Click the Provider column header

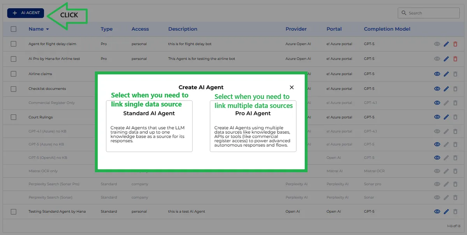(x=296, y=29)
